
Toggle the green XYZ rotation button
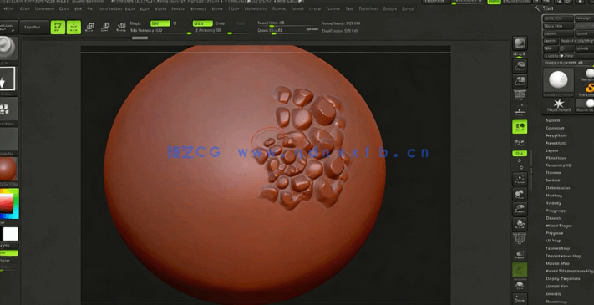pyautogui.click(x=520, y=154)
